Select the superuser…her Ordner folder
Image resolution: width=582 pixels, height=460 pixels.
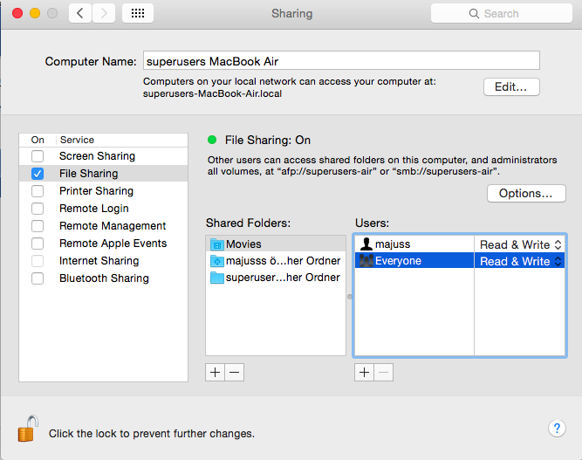coord(276,278)
